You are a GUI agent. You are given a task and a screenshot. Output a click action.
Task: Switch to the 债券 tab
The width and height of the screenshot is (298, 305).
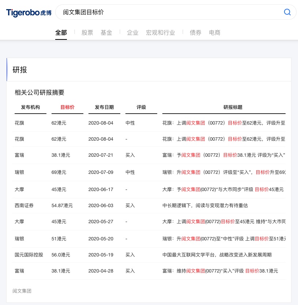tap(196, 33)
